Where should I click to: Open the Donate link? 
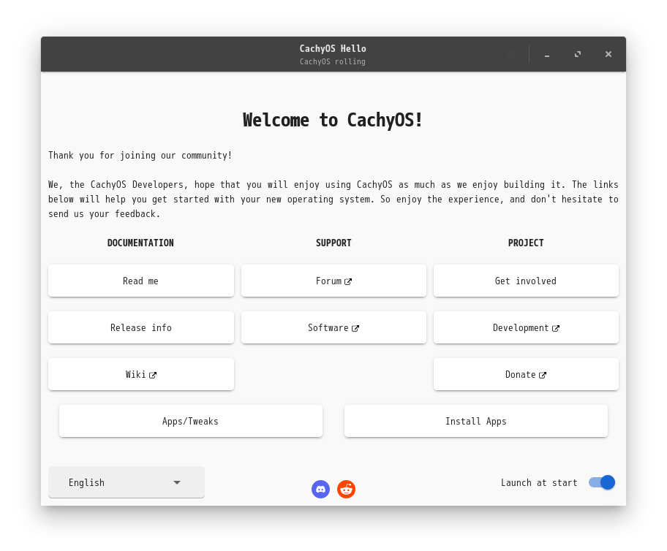click(x=526, y=374)
